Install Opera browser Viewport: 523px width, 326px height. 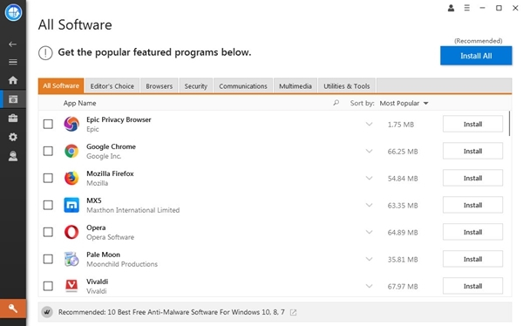point(472,232)
